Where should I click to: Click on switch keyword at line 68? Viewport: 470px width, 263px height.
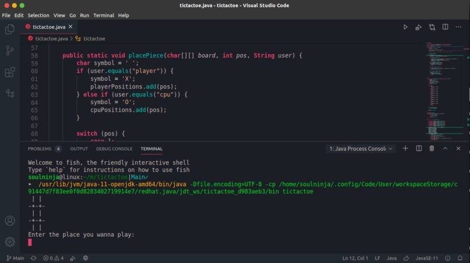click(x=87, y=133)
